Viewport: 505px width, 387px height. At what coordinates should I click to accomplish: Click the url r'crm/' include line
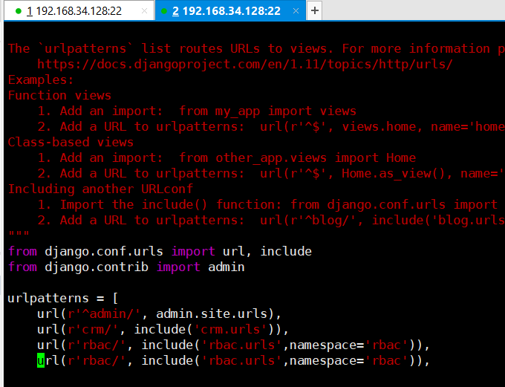coord(163,329)
